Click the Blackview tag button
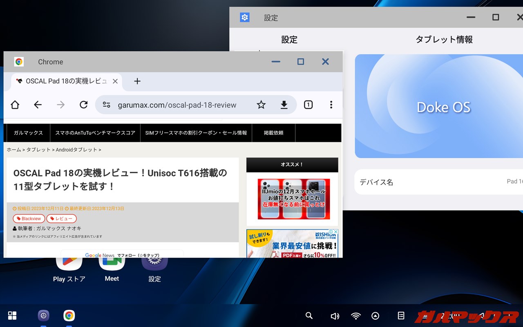The height and width of the screenshot is (327, 523). click(x=29, y=219)
